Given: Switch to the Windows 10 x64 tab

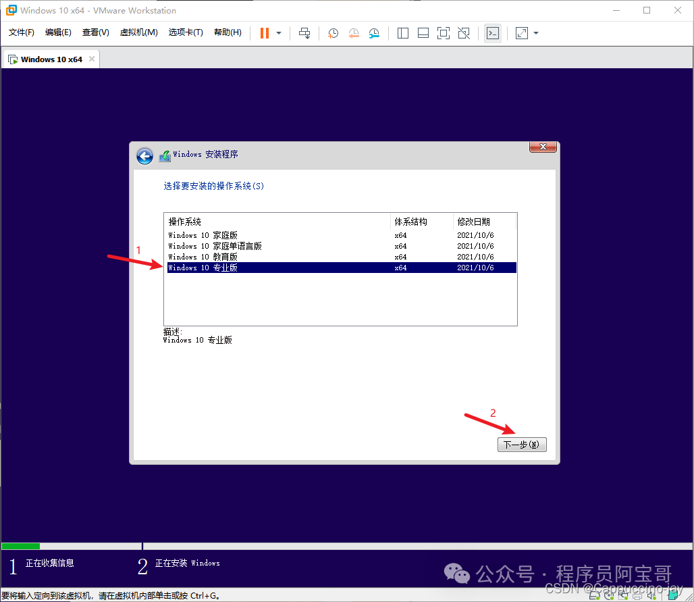Looking at the screenshot, I should pos(51,59).
